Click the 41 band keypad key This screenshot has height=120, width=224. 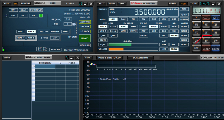coord(196,32)
